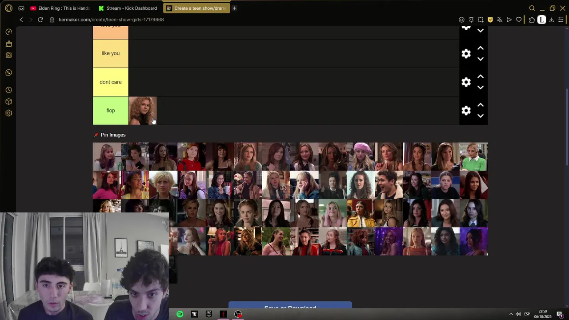
Task: Show hidden system tray icons
Action: pyautogui.click(x=511, y=314)
